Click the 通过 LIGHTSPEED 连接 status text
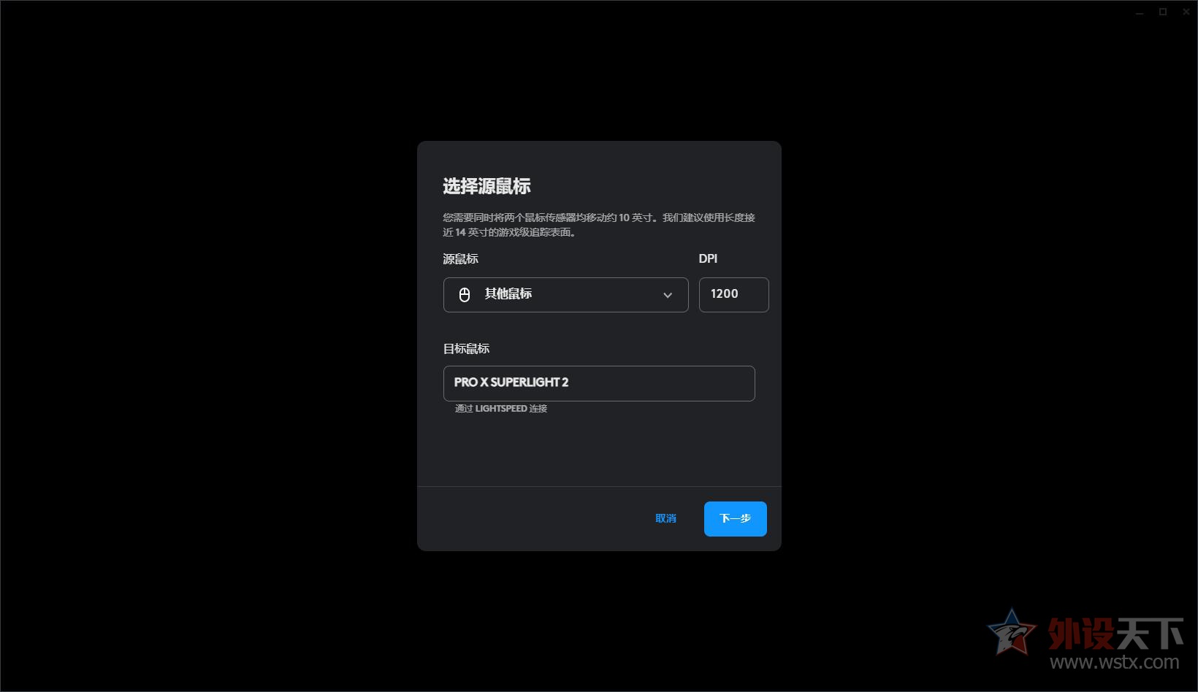 501,409
